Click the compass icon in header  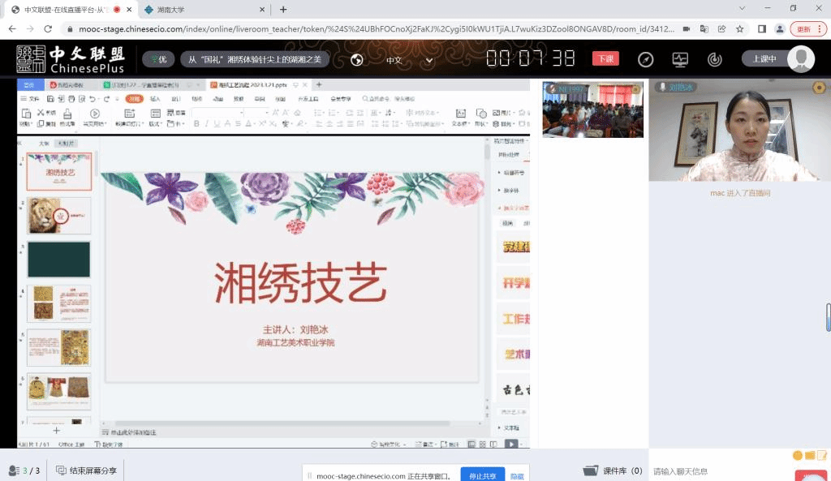tap(645, 59)
